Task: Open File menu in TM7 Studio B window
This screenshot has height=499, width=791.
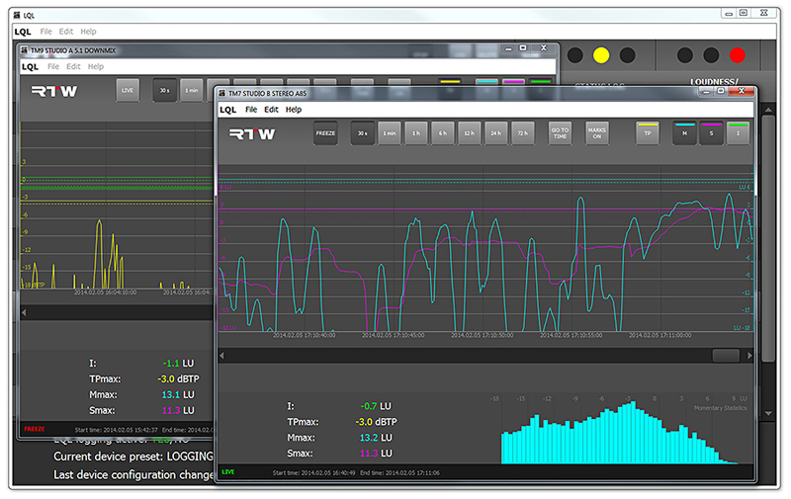Action: pyautogui.click(x=251, y=110)
